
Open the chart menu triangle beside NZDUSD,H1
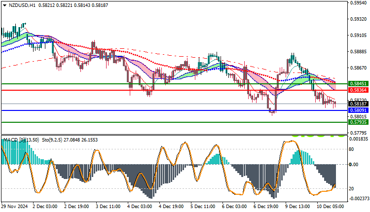(5, 5)
